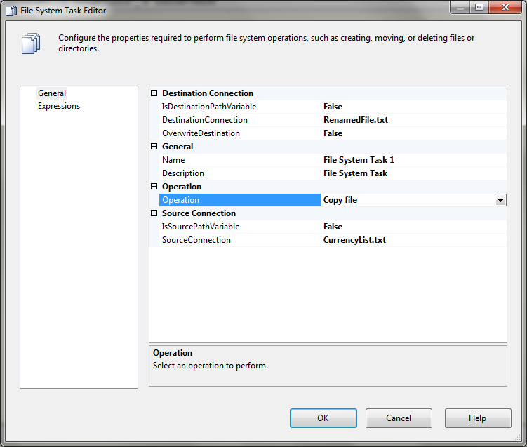Collapse the Source Connection section

pos(154,213)
